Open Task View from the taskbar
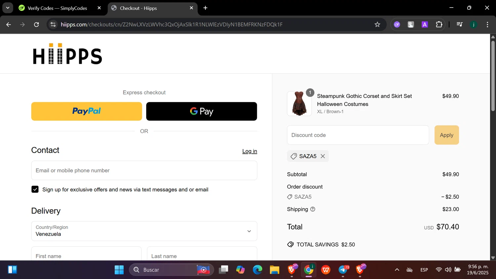Viewport: 496px width, 279px height. (x=224, y=270)
